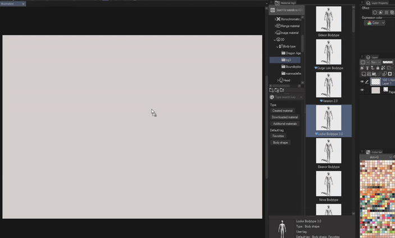395x238 pixels.
Task: Select the Durge Loki Bodytype thumbnail
Action: pyautogui.click(x=329, y=52)
